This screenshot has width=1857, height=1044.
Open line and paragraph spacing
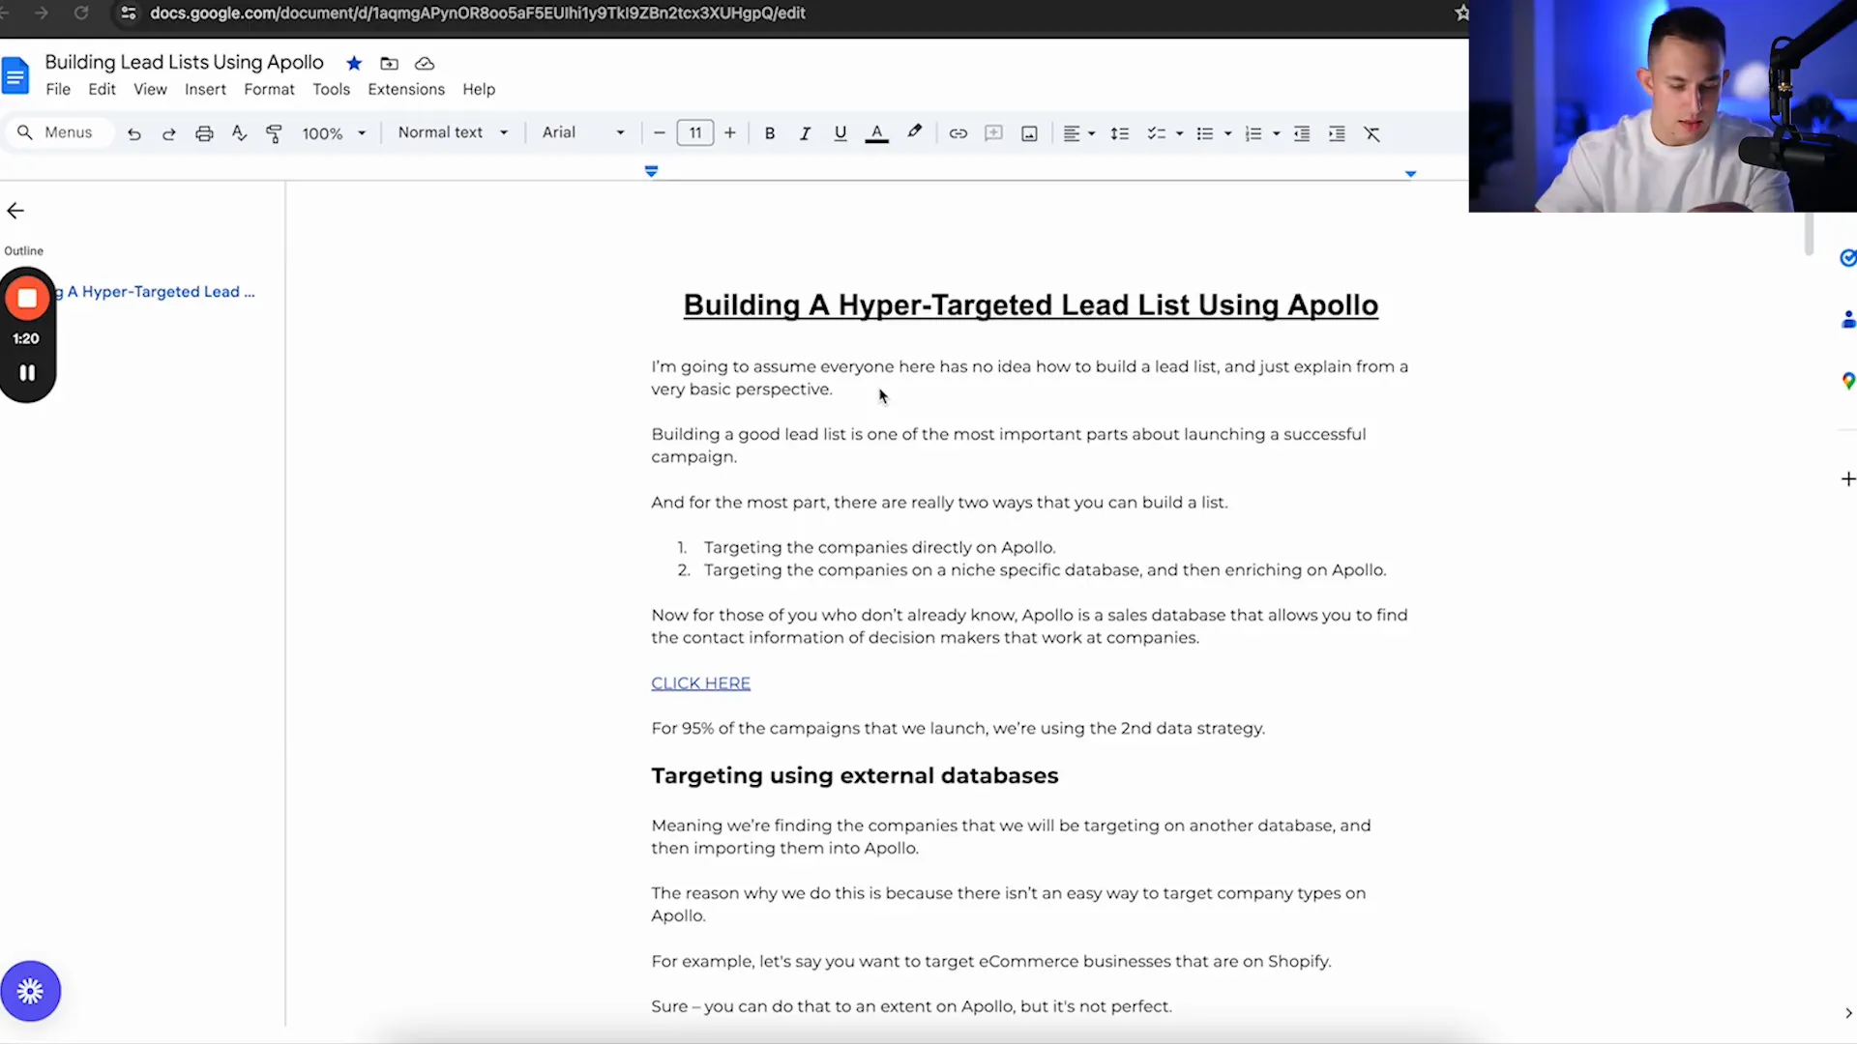click(x=1120, y=133)
